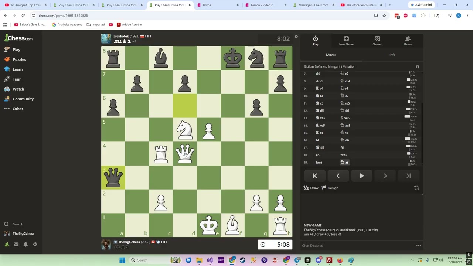Switch to the Moves tab

pyautogui.click(x=331, y=55)
